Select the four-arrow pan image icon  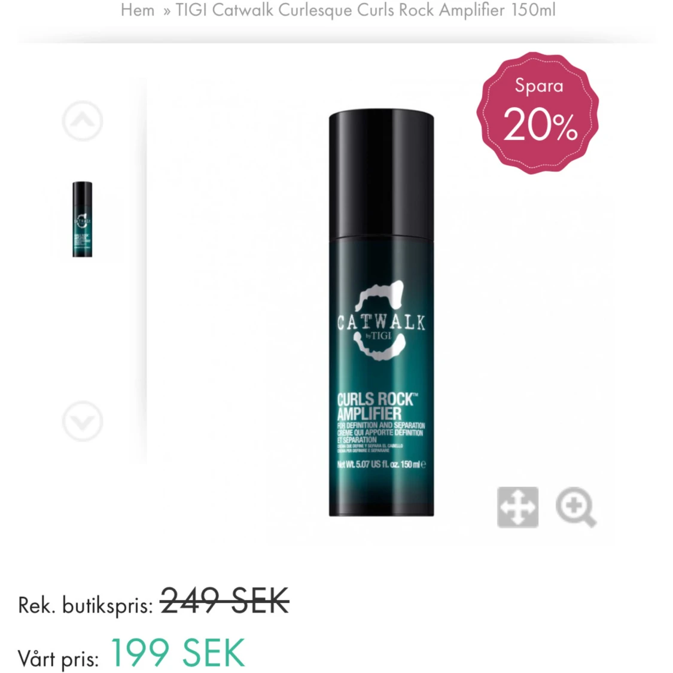517,507
